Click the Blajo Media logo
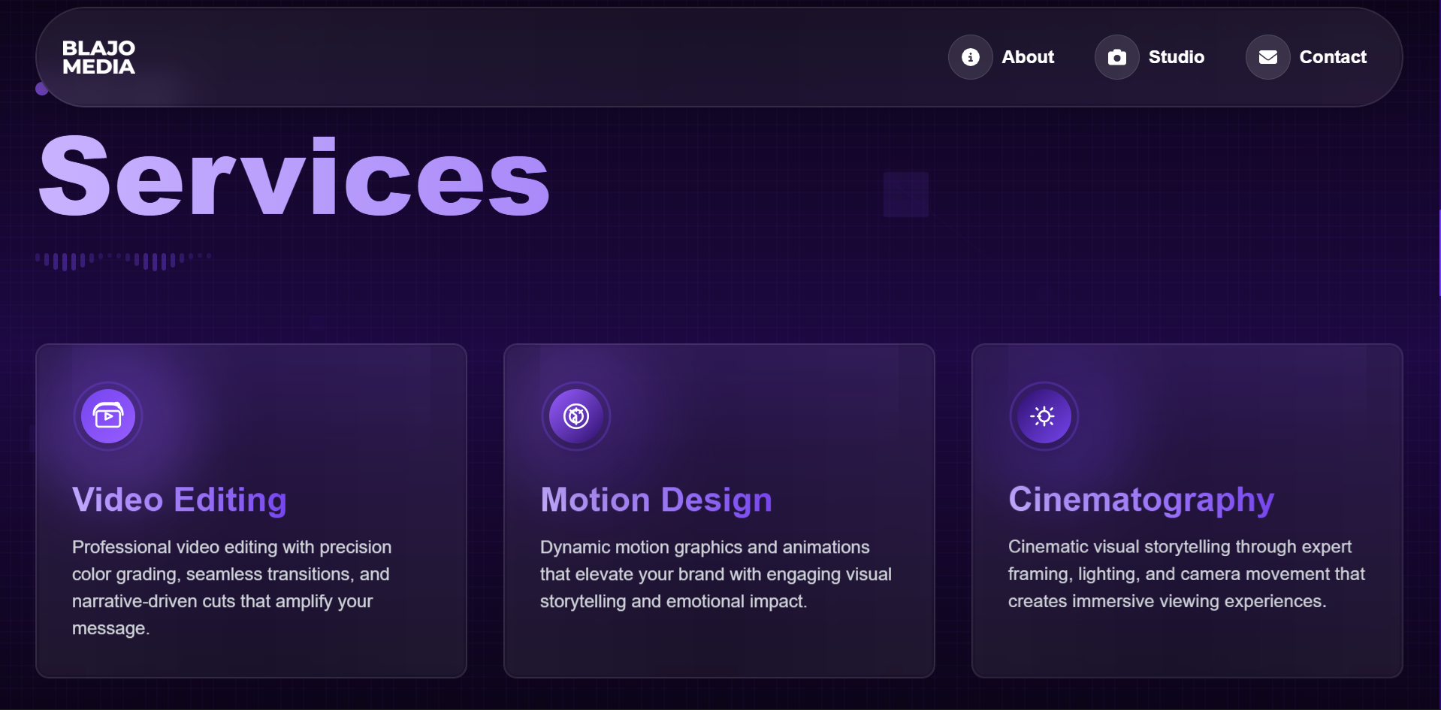 pos(98,57)
